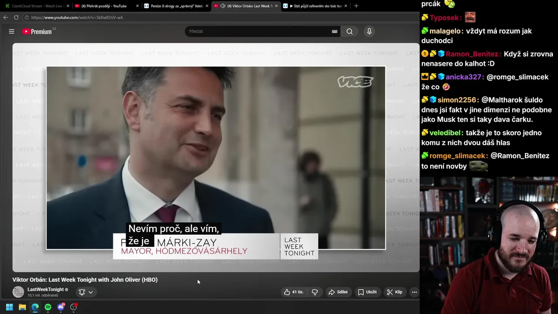Open File Explorer from taskbar
The image size is (558, 314).
(x=22, y=307)
